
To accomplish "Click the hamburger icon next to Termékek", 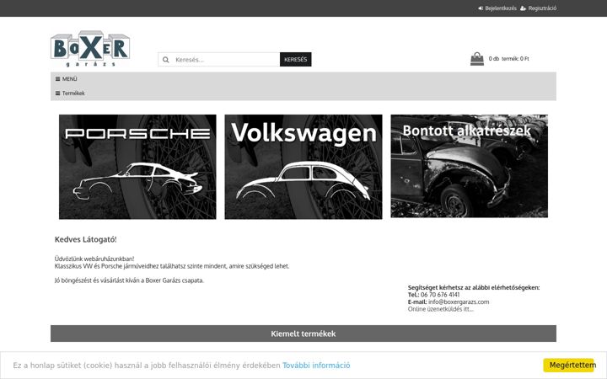I will point(57,93).
